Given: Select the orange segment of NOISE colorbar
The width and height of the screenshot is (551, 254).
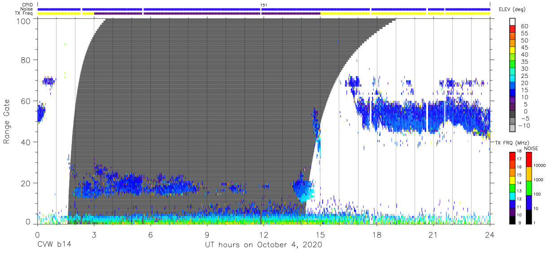Looking at the screenshot, I should pos(529,174).
